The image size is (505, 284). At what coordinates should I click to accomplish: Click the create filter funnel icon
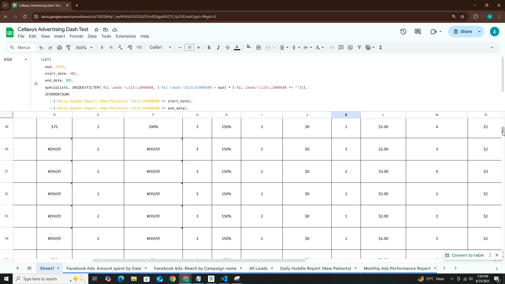click(359, 48)
